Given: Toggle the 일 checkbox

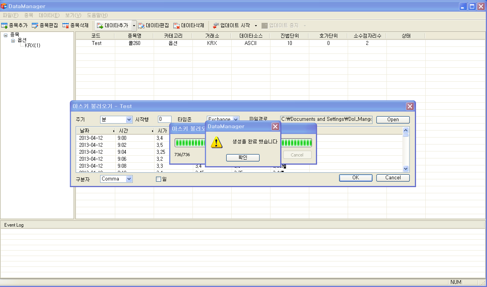Looking at the screenshot, I should click(158, 179).
